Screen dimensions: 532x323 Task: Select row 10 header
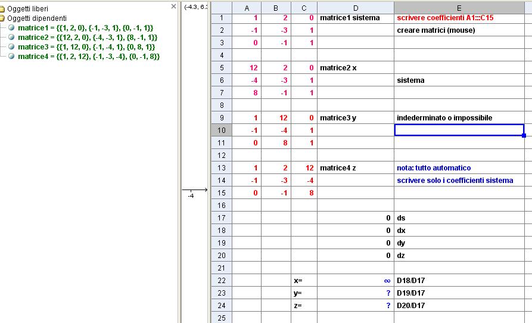(x=222, y=131)
